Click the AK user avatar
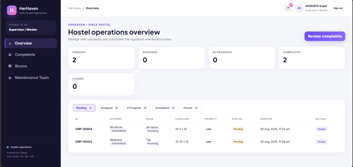The image size is (353, 167). pos(299,8)
